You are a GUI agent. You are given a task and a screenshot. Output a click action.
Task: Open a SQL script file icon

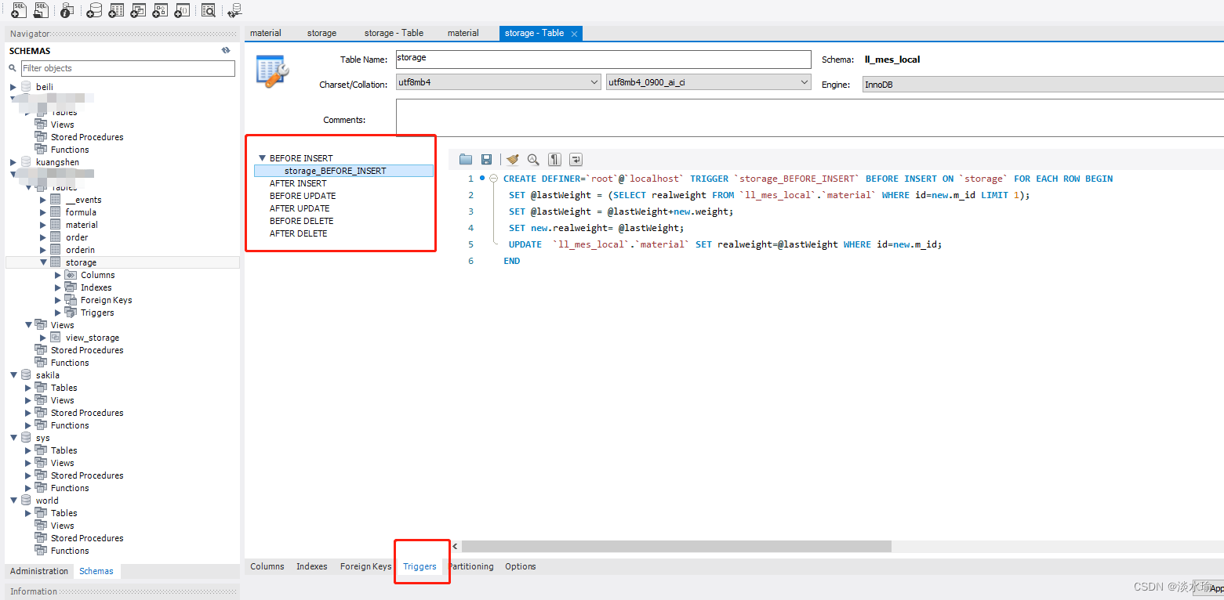click(x=41, y=10)
